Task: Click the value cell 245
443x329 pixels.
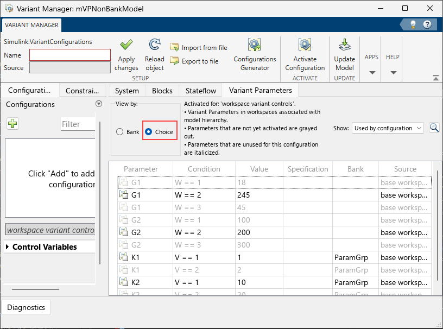Action: (x=259, y=195)
